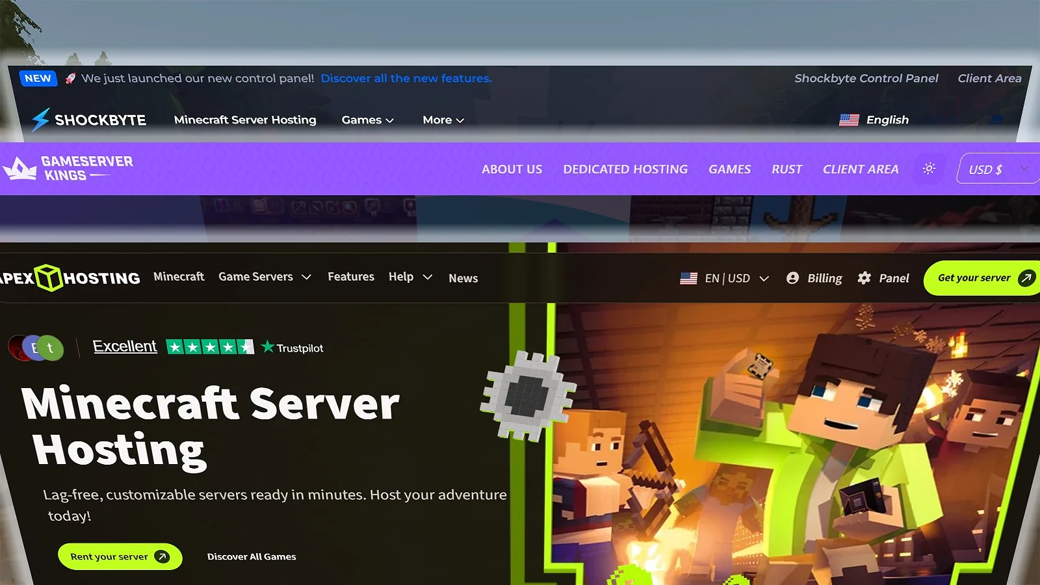
Task: Toggle the GameServer Kings light theme sun icon
Action: pos(929,168)
